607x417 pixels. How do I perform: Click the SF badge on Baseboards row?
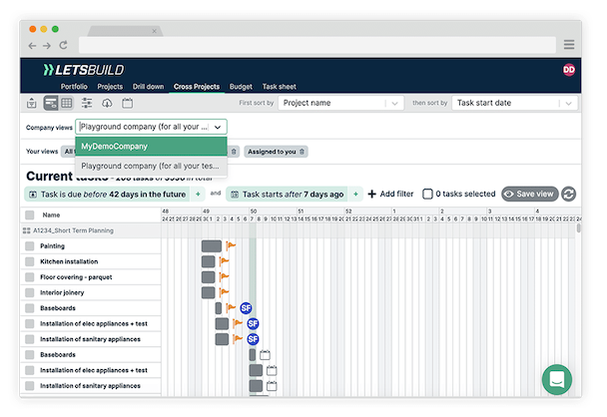[x=246, y=308]
